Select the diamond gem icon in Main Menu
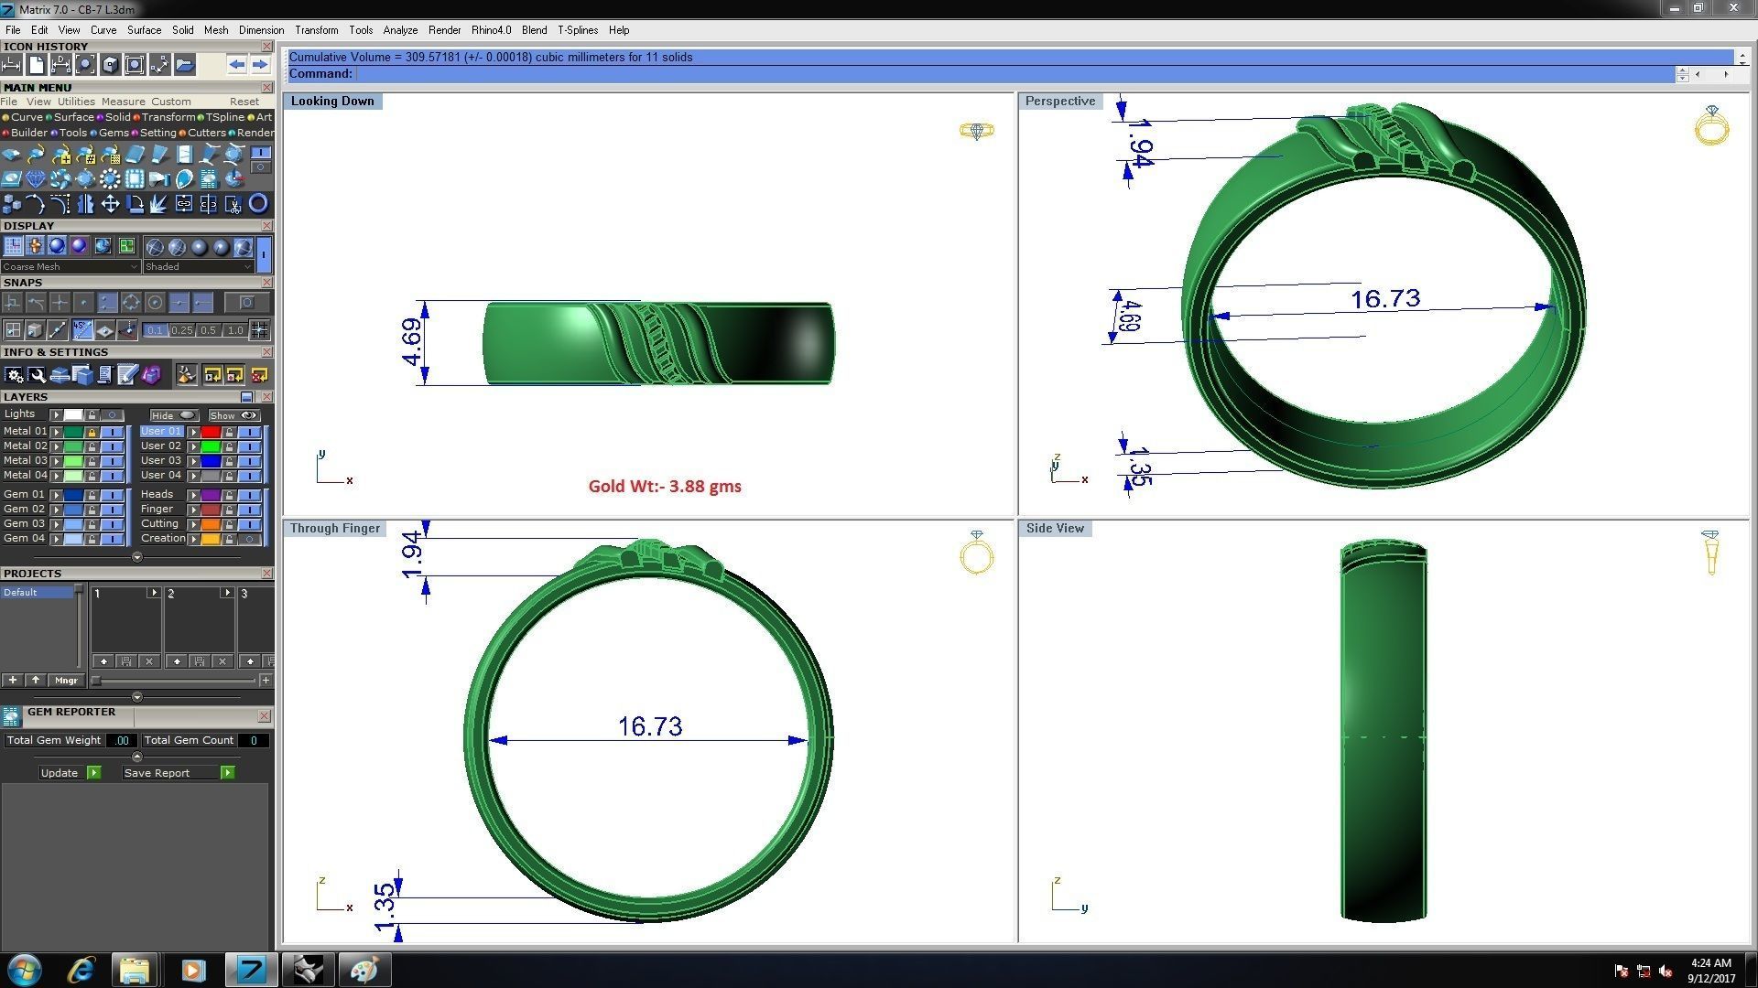Viewport: 1758px width, 988px height. (36, 178)
